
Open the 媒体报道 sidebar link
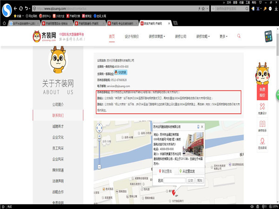pyautogui.click(x=58, y=170)
